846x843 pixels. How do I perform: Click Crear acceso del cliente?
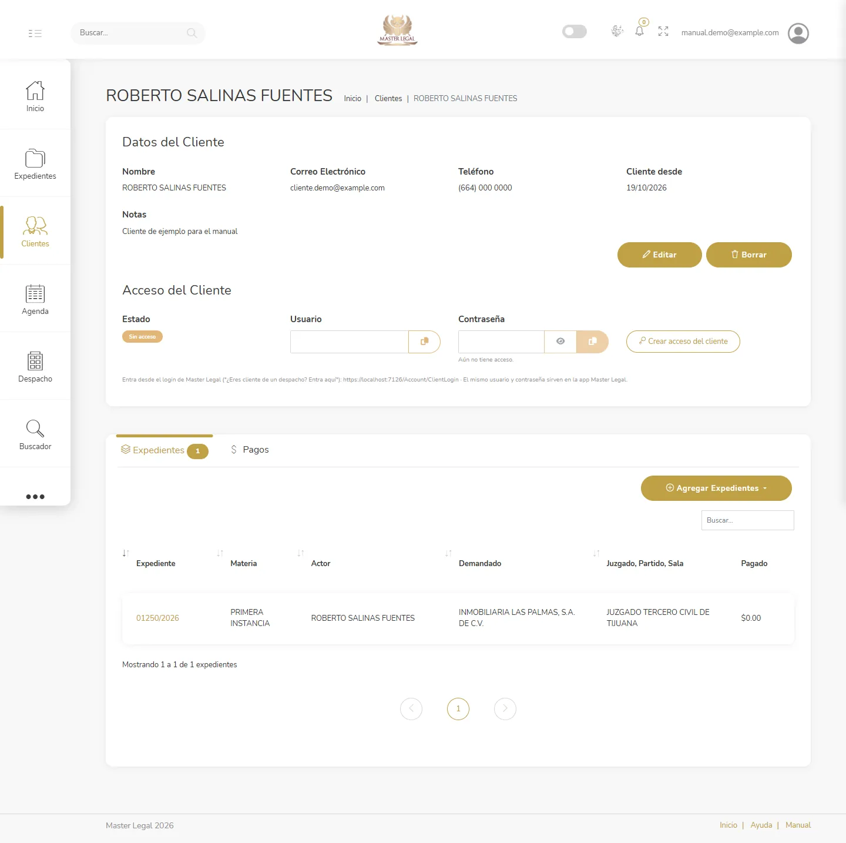(x=683, y=342)
